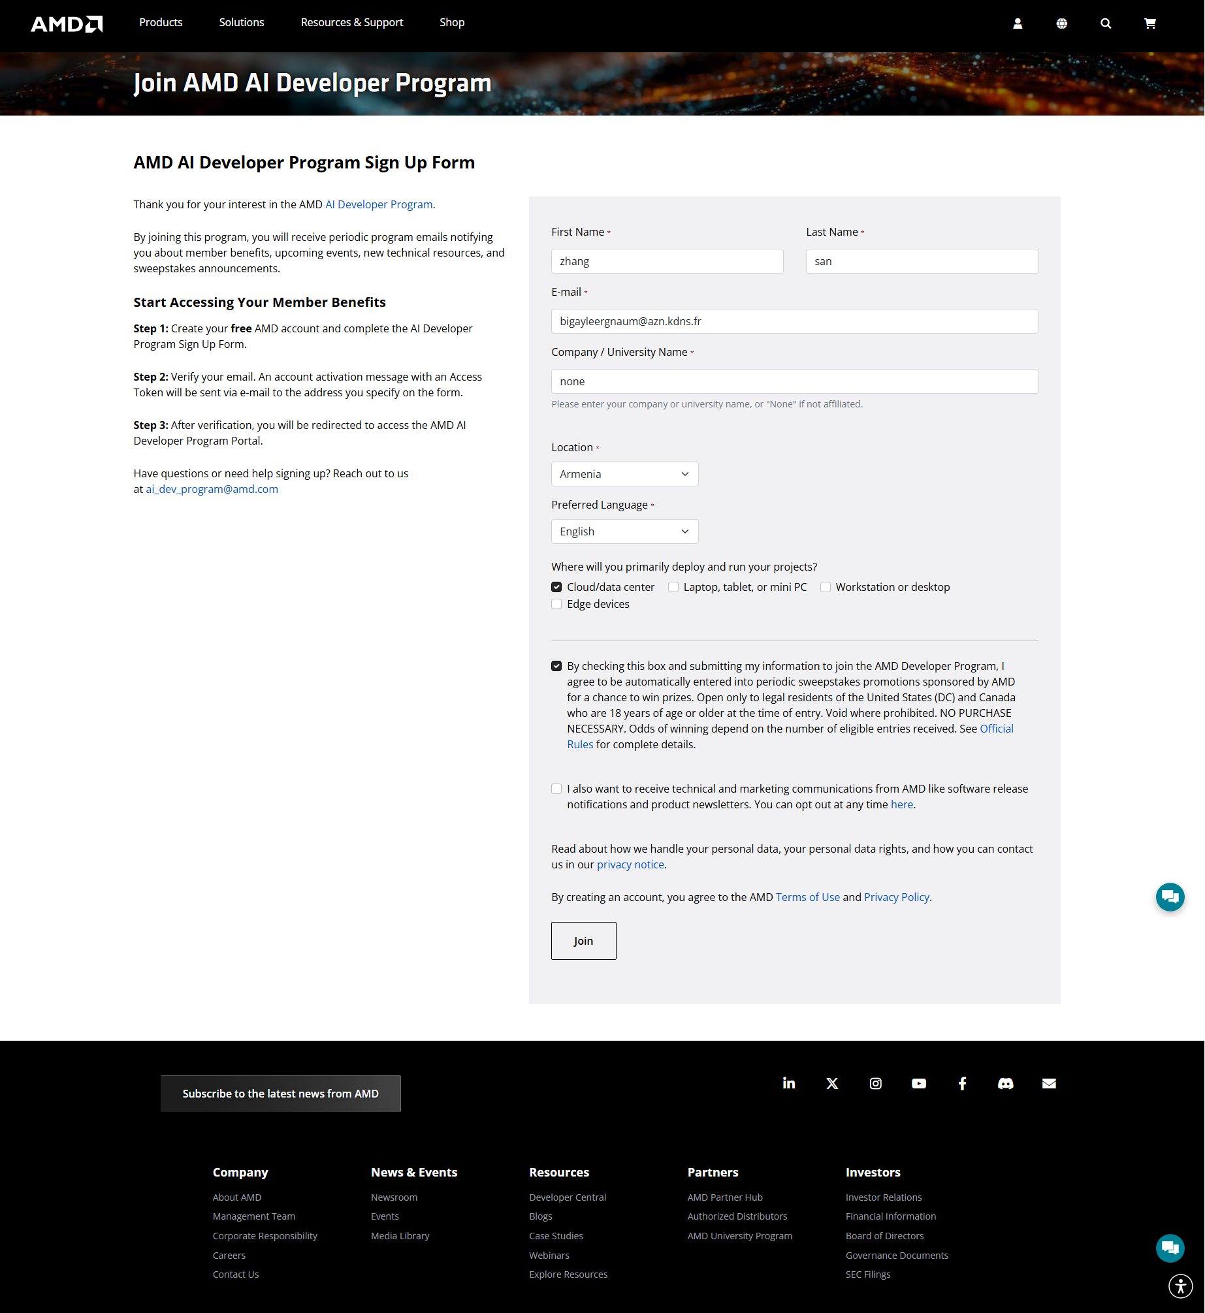This screenshot has width=1205, height=1313.
Task: Open the Location dropdown showing Armenia
Action: point(625,474)
